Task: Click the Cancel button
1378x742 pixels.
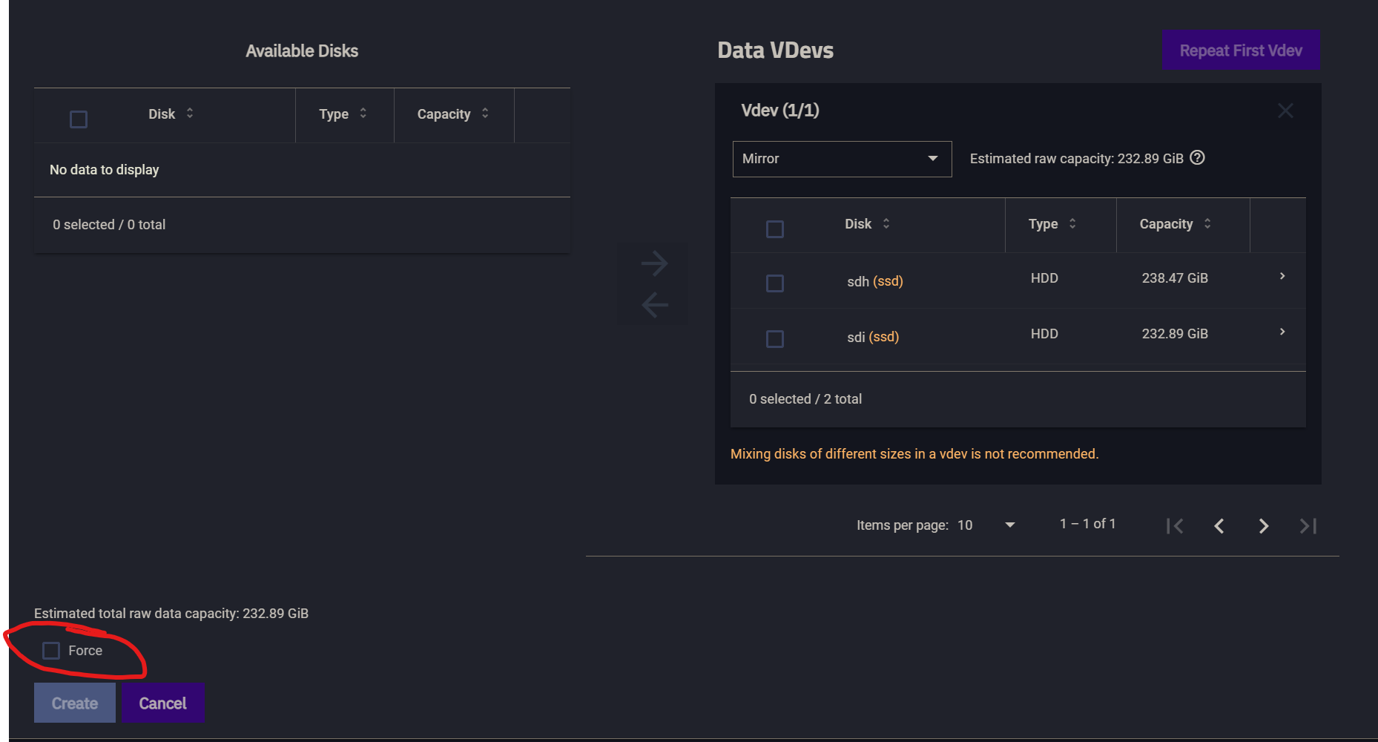Action: [x=162, y=703]
